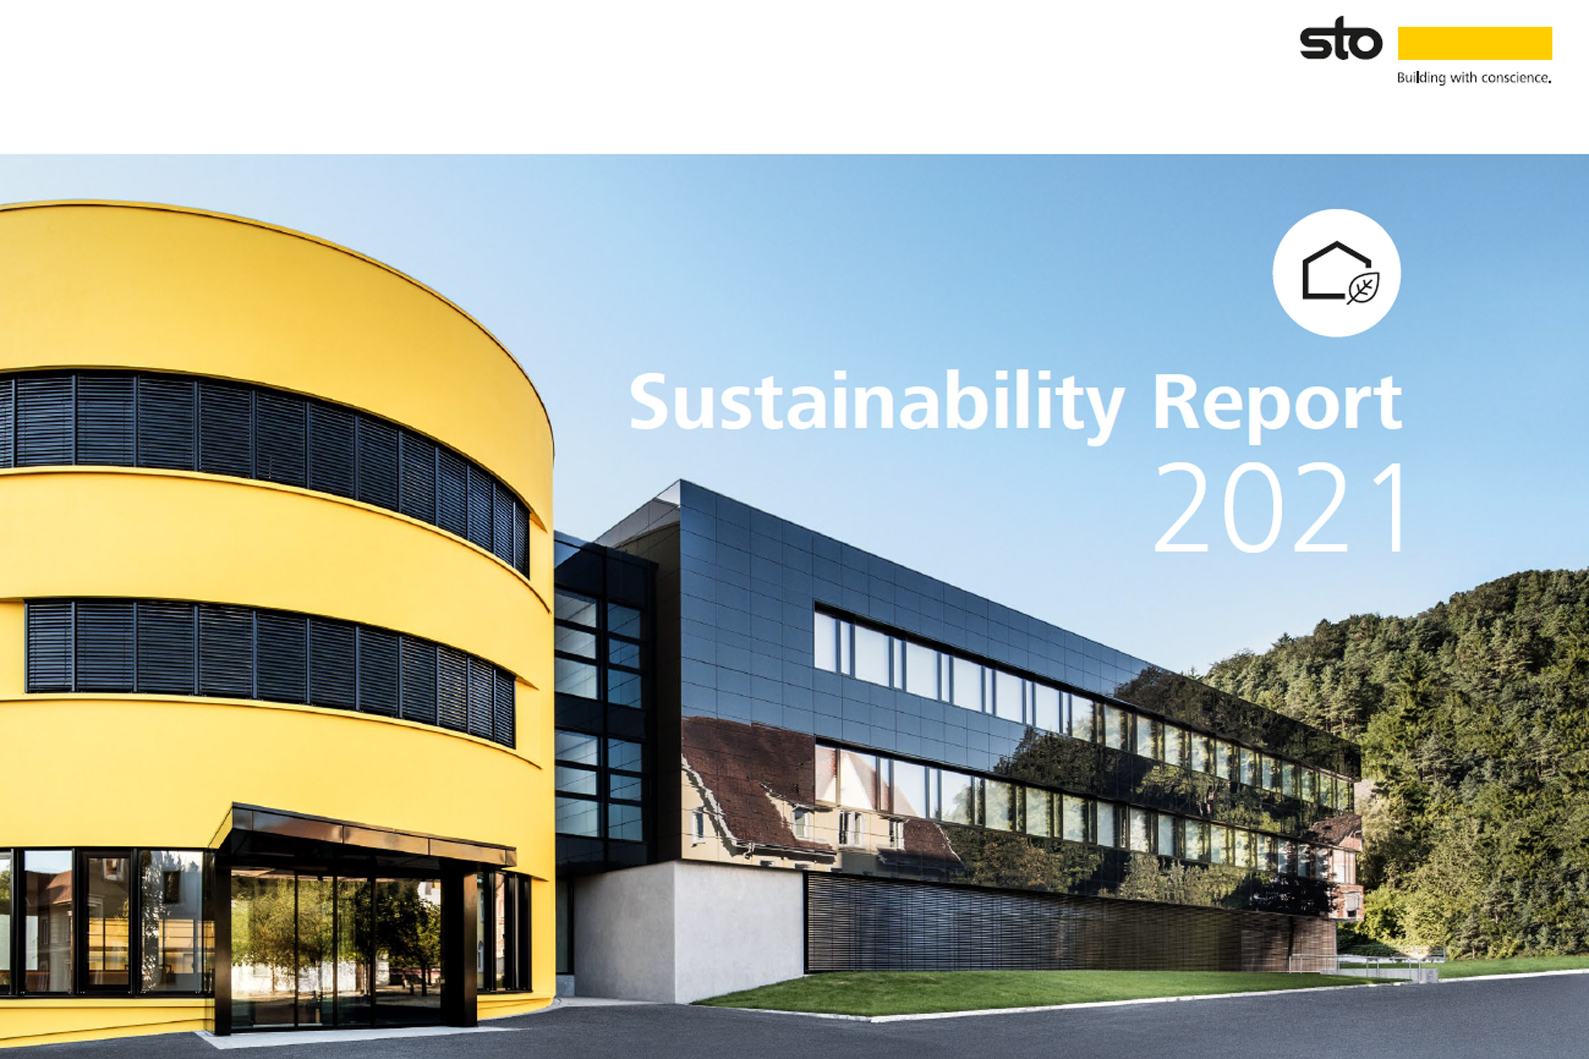Click the large "2021" year text
Screen dimensions: 1589x1059
tap(1281, 508)
